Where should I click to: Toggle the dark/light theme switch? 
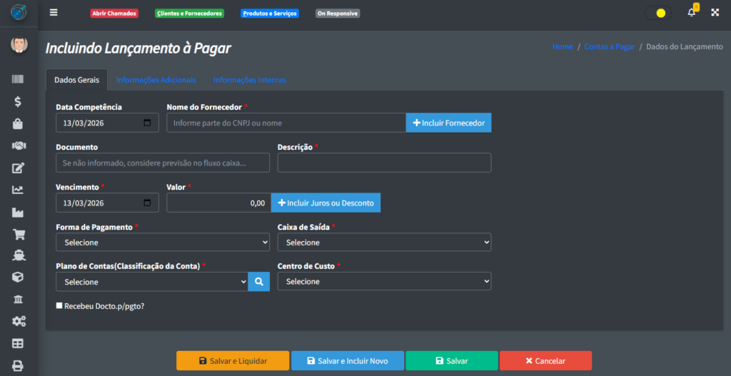click(x=658, y=13)
